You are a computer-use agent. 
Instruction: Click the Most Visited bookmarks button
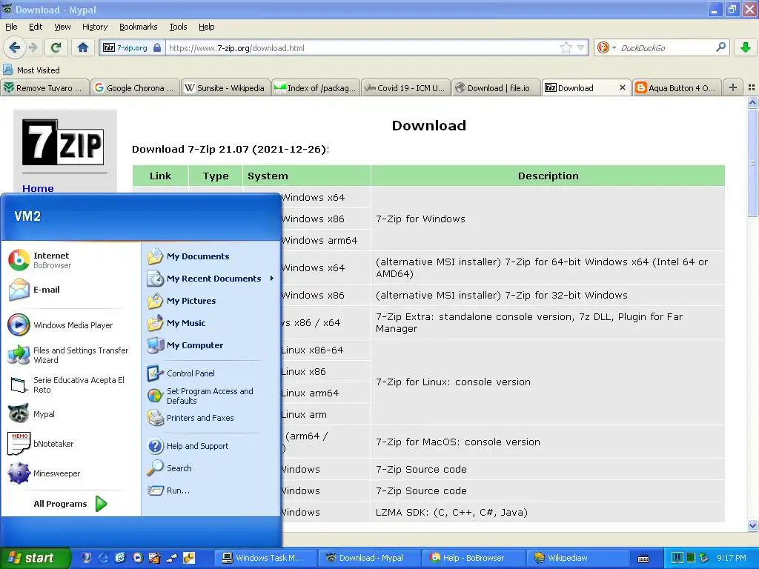(32, 70)
